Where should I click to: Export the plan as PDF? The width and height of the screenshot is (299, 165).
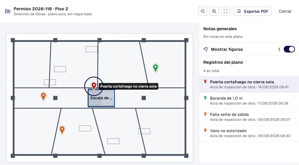point(252,11)
